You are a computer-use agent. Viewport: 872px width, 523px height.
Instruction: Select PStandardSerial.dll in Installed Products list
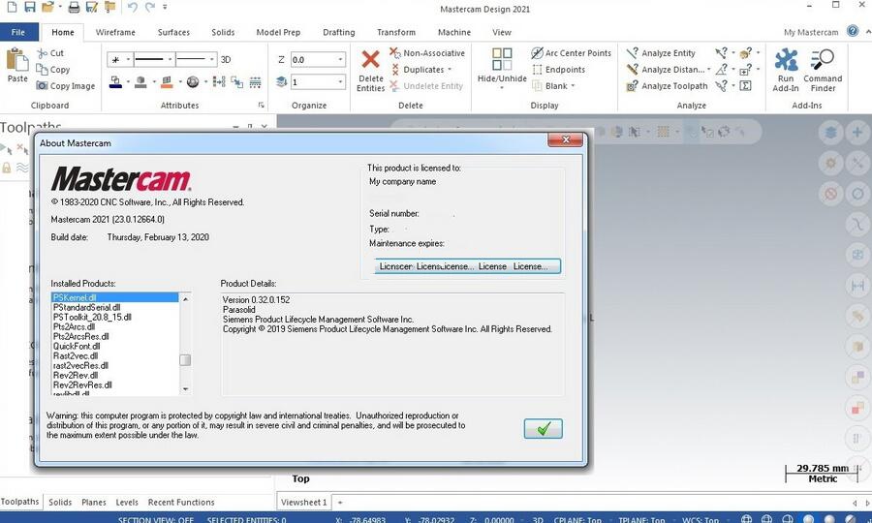pyautogui.click(x=114, y=307)
